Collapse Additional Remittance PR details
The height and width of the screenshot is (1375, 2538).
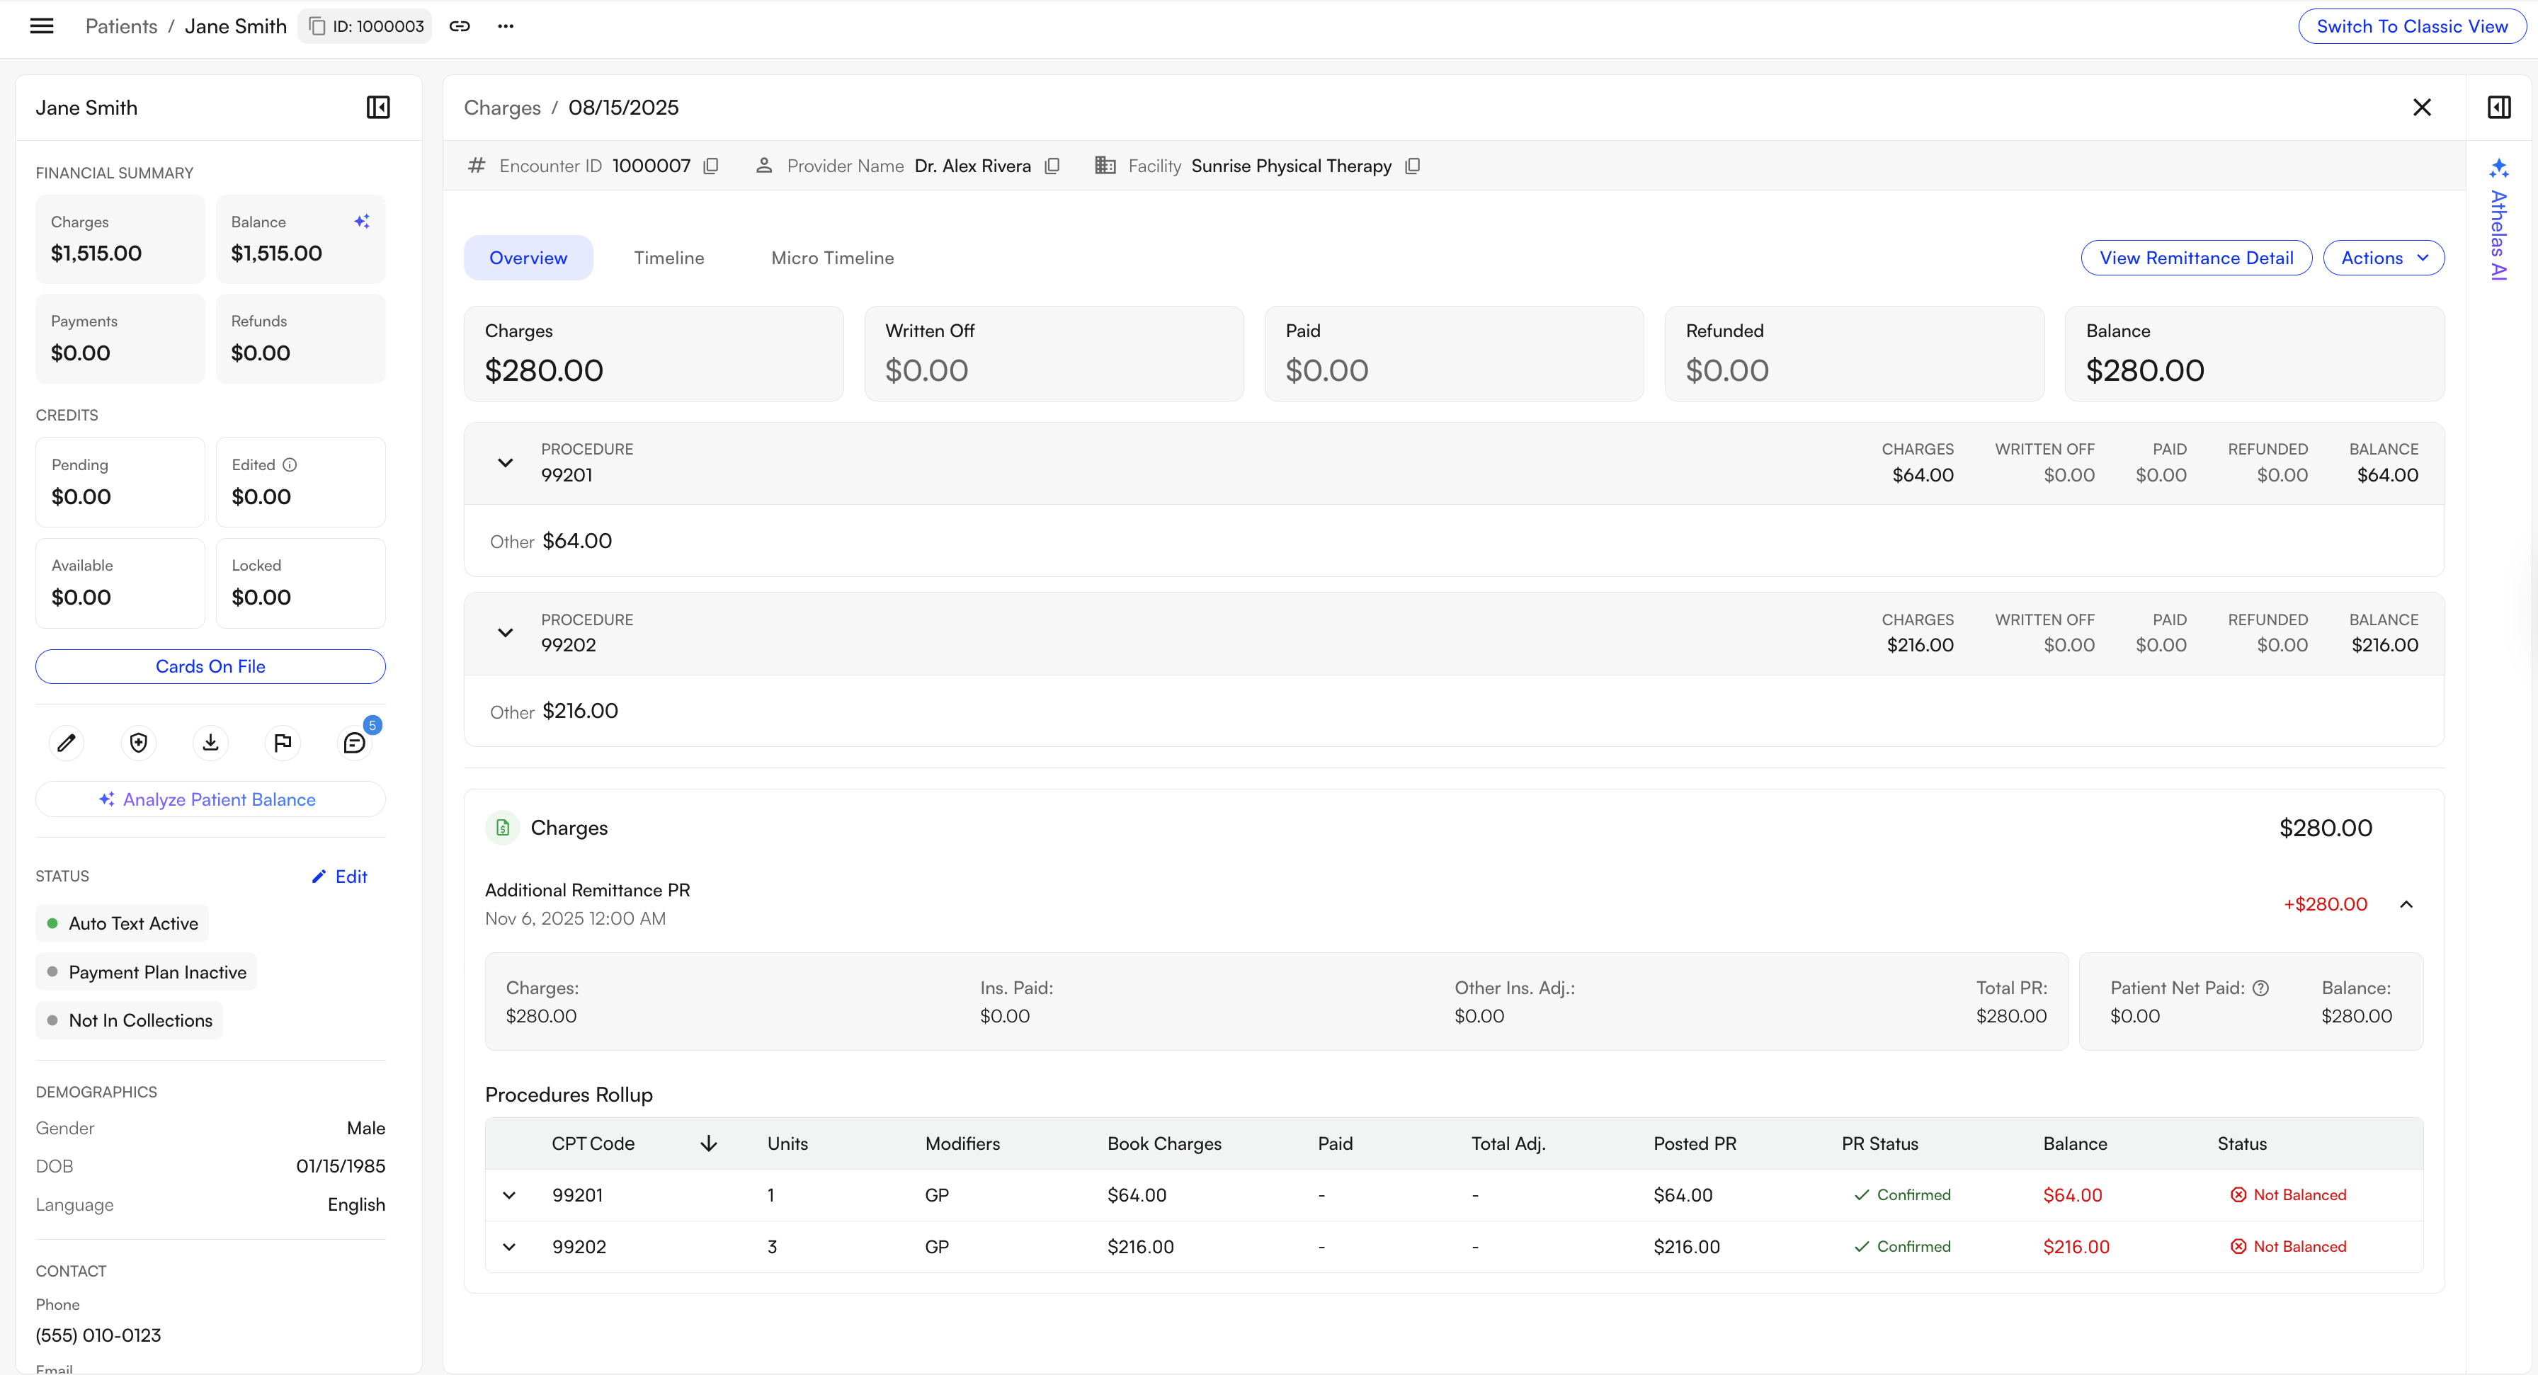(2406, 904)
